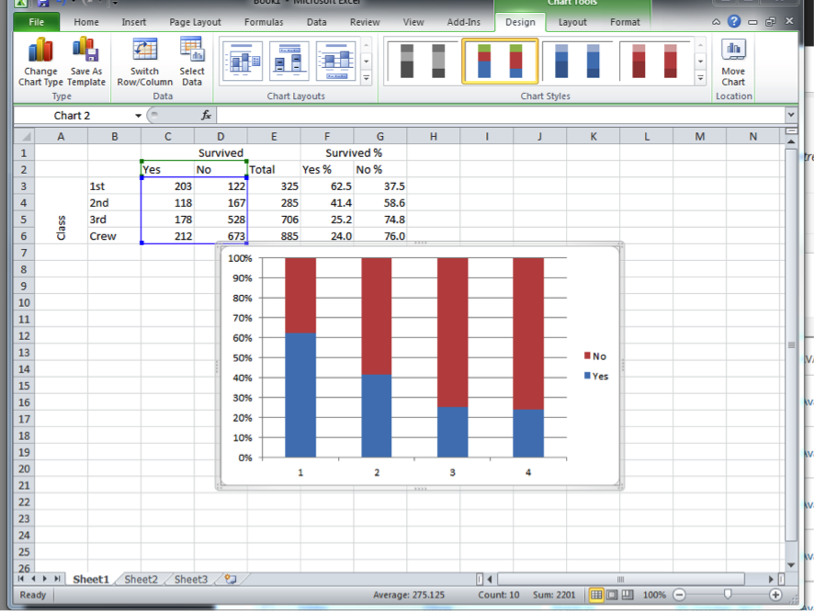The image size is (814, 611).
Task: Click the new sheet tab icon
Action: point(231,580)
